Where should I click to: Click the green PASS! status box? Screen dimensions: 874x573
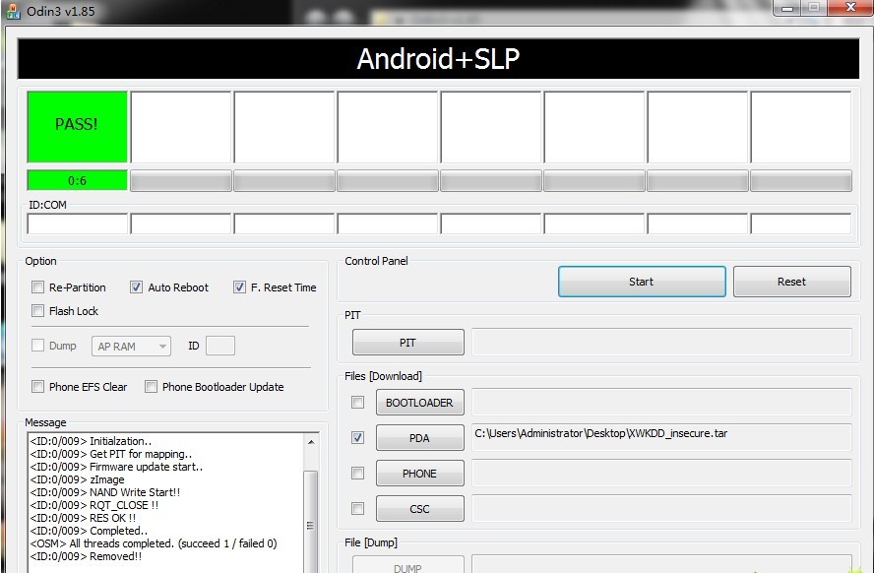[x=77, y=127]
